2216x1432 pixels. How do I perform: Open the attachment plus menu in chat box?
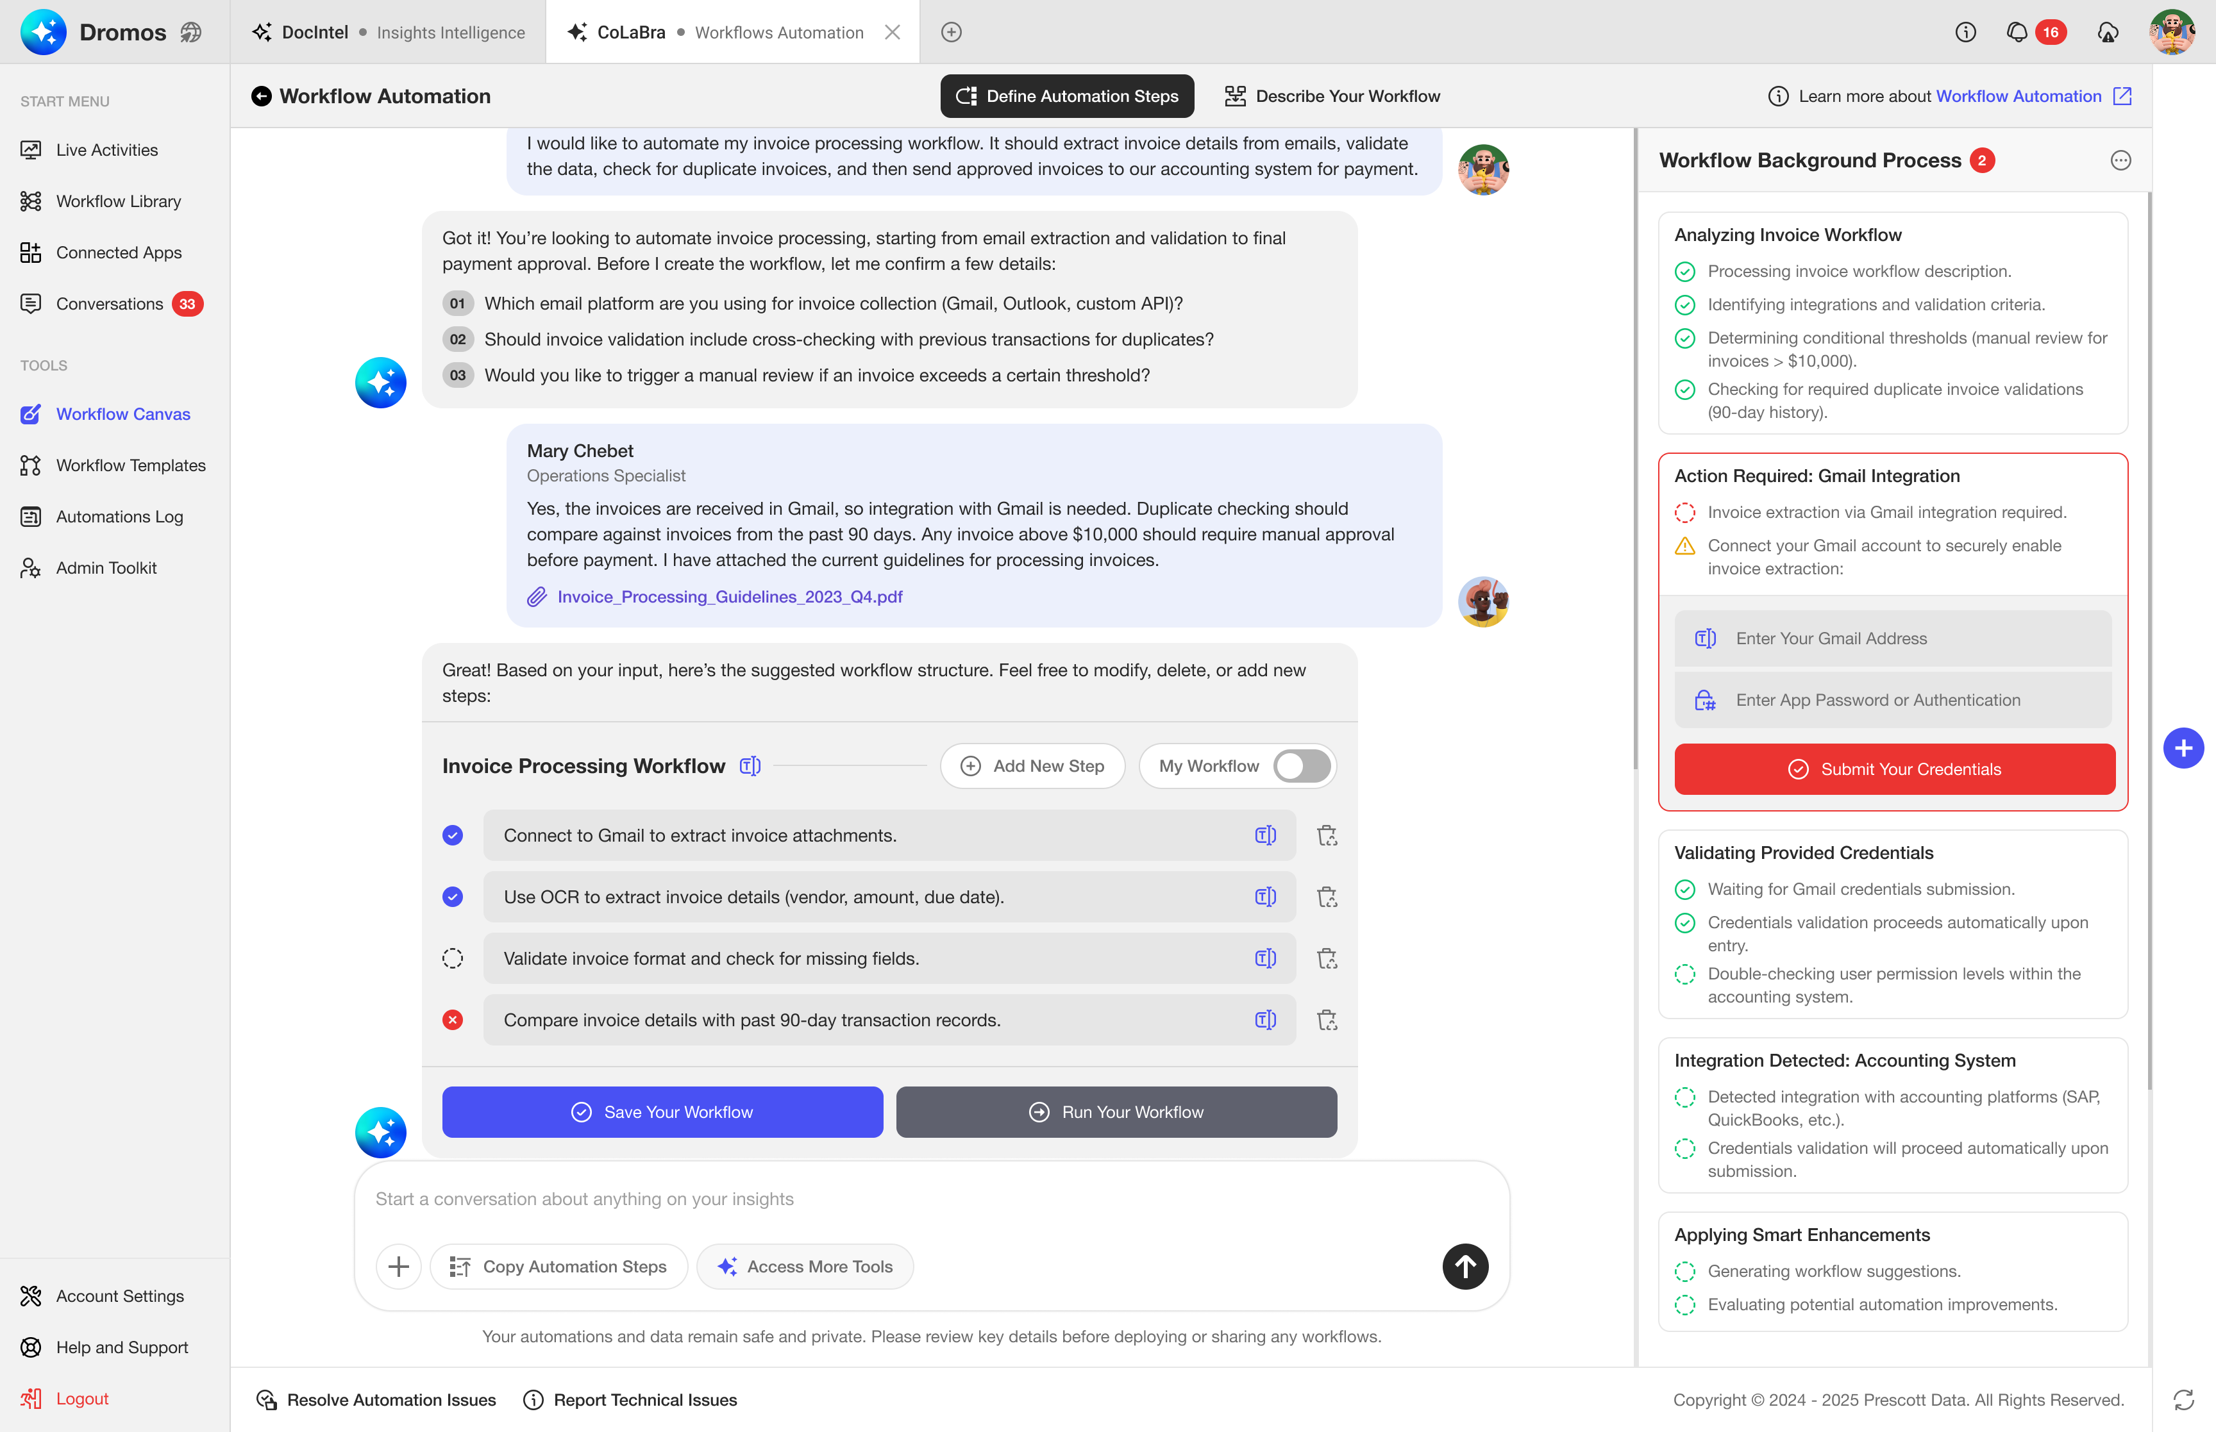click(398, 1267)
